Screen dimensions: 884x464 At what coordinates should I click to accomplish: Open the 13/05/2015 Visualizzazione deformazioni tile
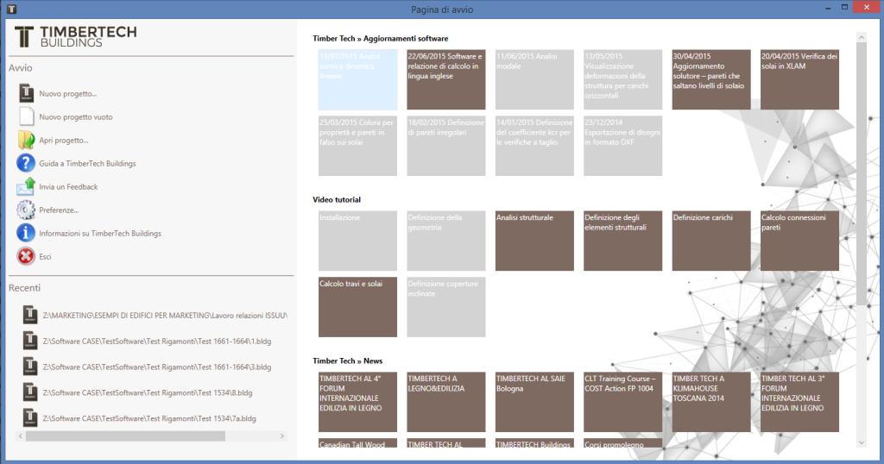[623, 79]
